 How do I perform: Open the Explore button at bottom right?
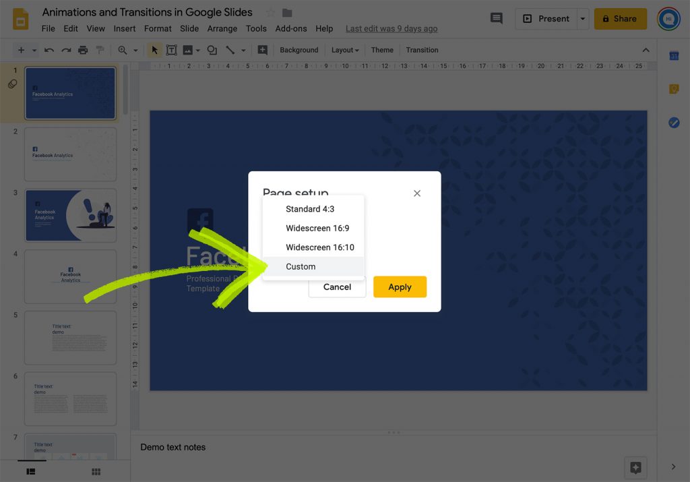[x=635, y=467]
